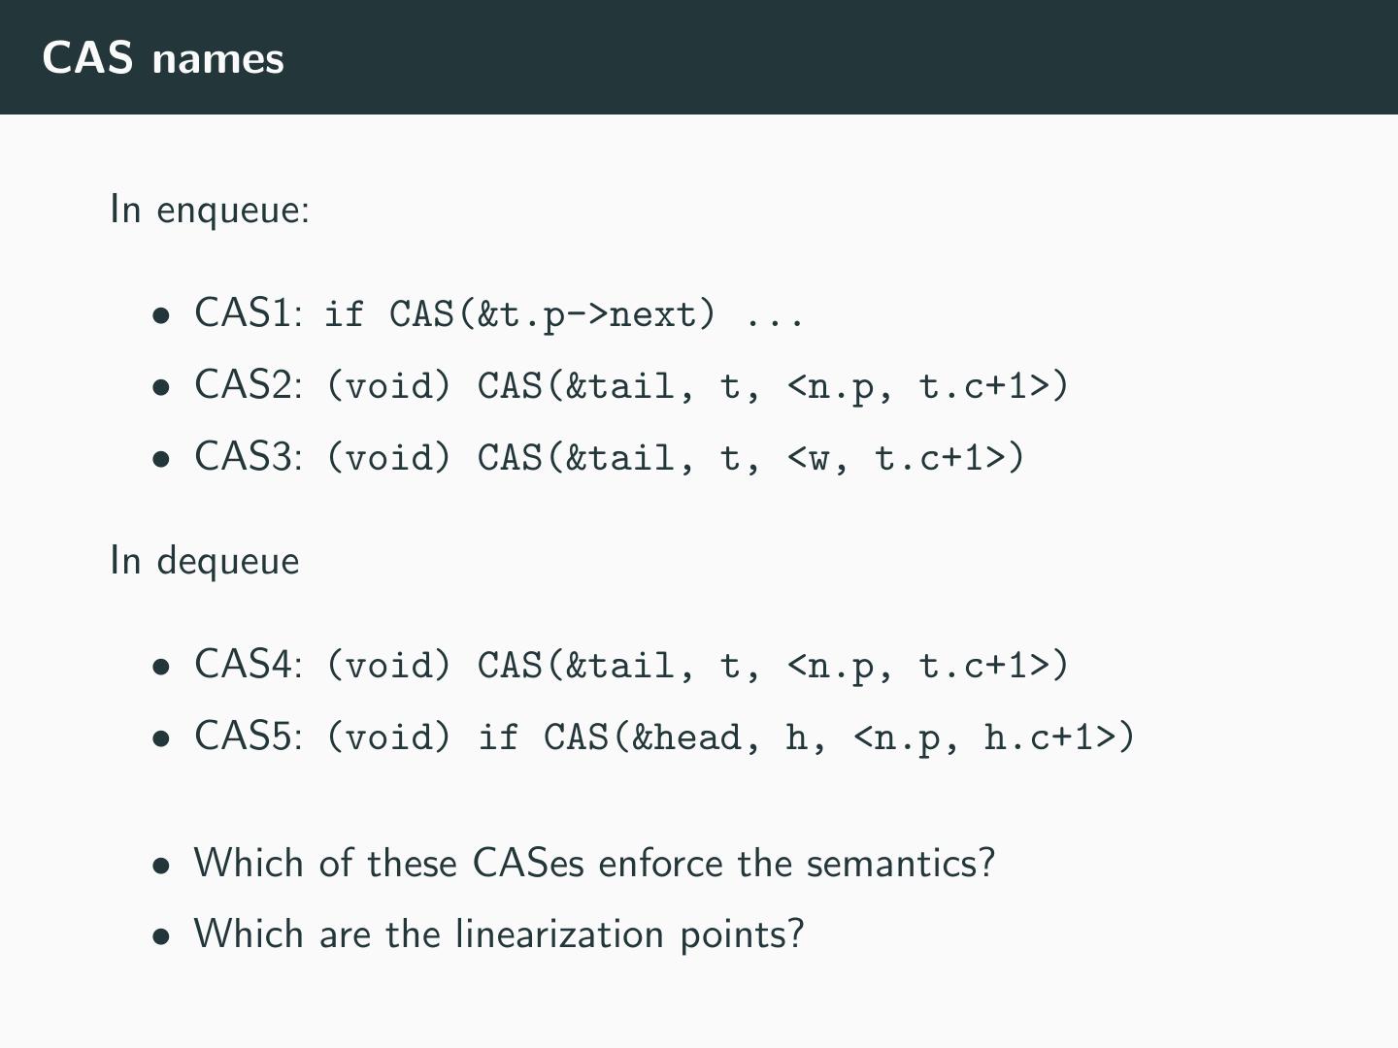Click the "(void)" keyword in the CAS3 line
Screen dimensions: 1398x1048
pyautogui.click(x=389, y=458)
